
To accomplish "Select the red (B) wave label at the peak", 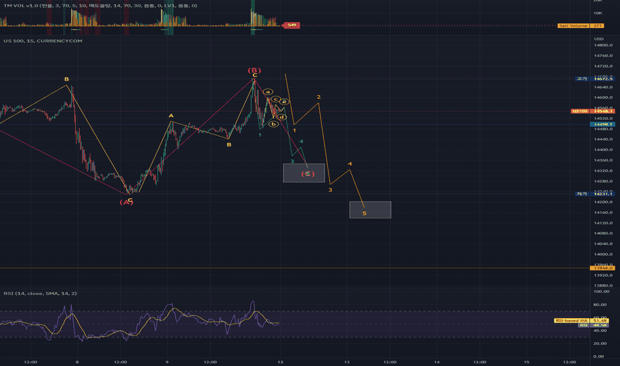I will click(x=254, y=70).
